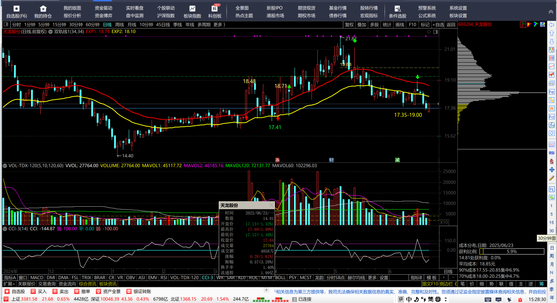Open the CCI-3 indicator dropdown arrow
Screen dimensions: 557x303
pyautogui.click(x=5, y=229)
